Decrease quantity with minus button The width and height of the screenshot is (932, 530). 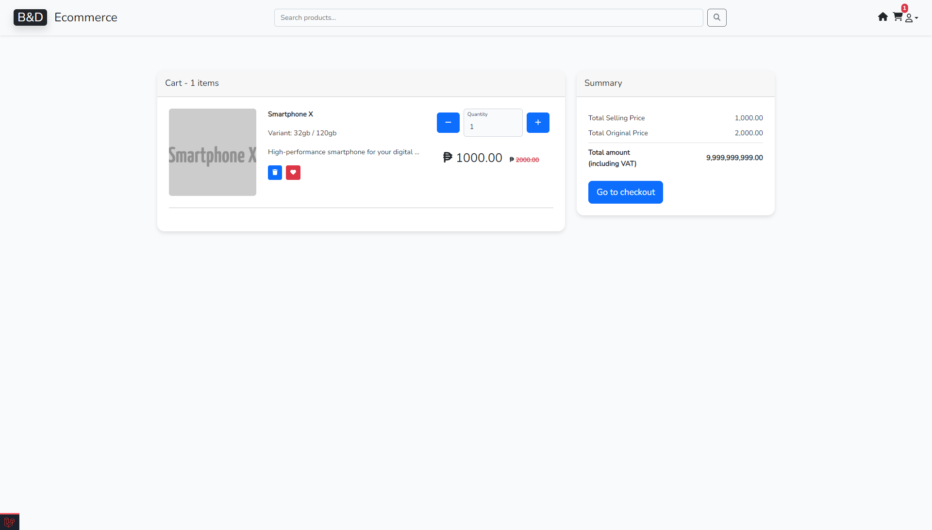coord(448,123)
